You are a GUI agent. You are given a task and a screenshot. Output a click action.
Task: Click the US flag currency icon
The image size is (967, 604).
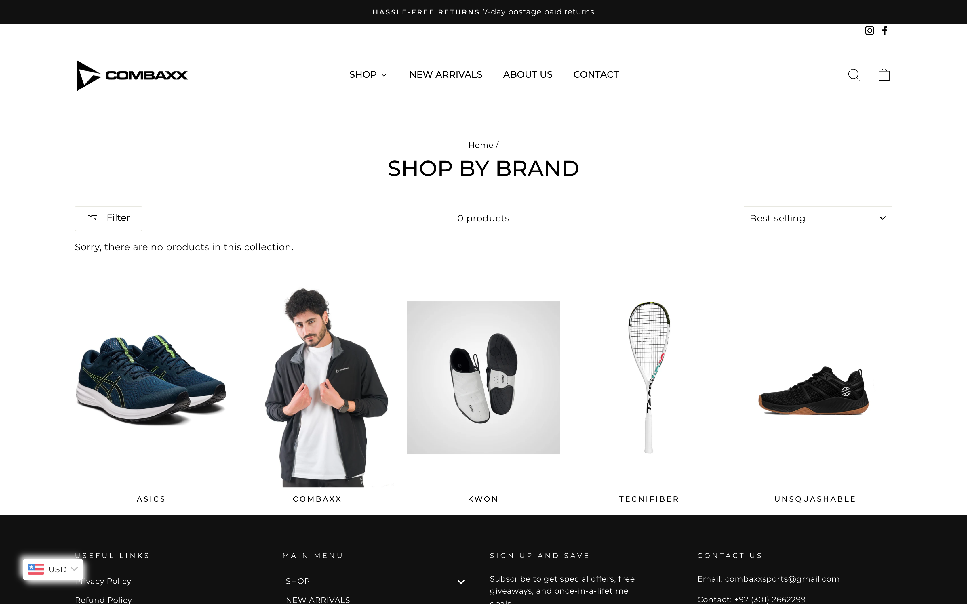(36, 569)
